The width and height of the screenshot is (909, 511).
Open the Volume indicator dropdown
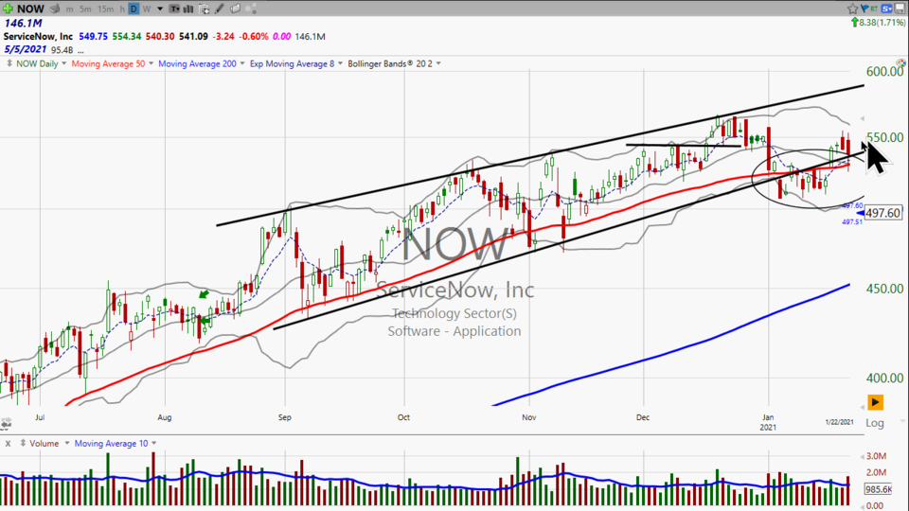point(66,444)
